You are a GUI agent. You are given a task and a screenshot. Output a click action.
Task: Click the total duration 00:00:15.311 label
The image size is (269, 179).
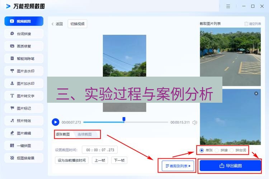[180, 122]
